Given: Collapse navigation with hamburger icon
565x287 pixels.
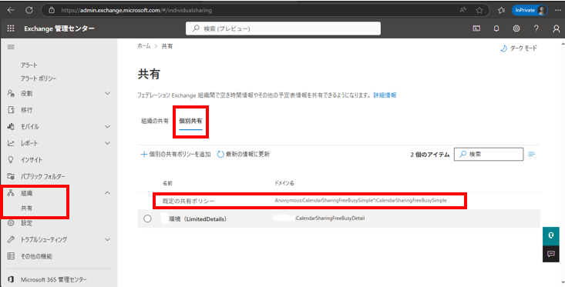Looking at the screenshot, I should [x=11, y=47].
